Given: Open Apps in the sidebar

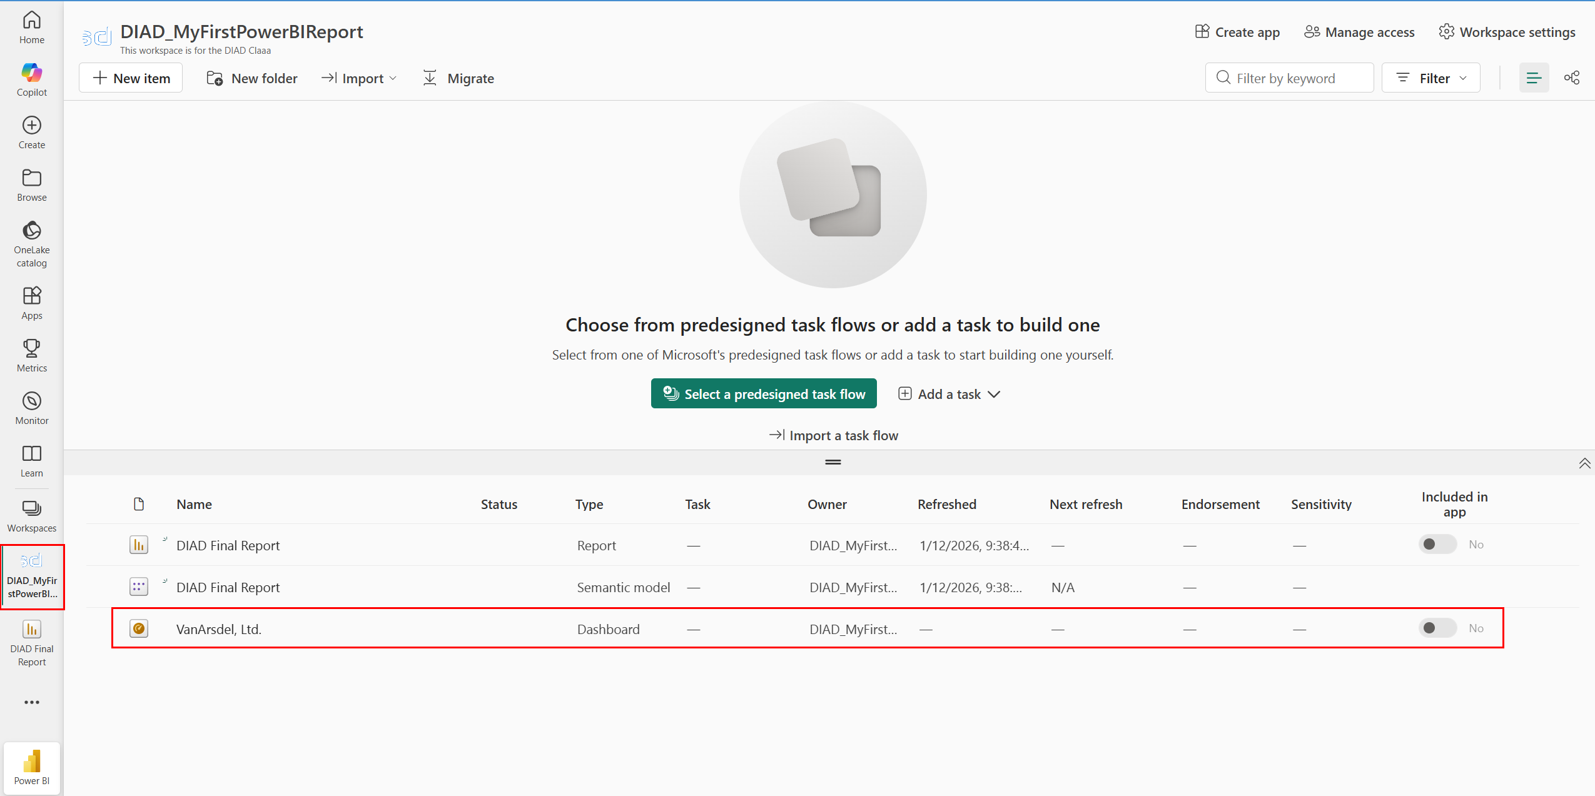Looking at the screenshot, I should (x=31, y=303).
